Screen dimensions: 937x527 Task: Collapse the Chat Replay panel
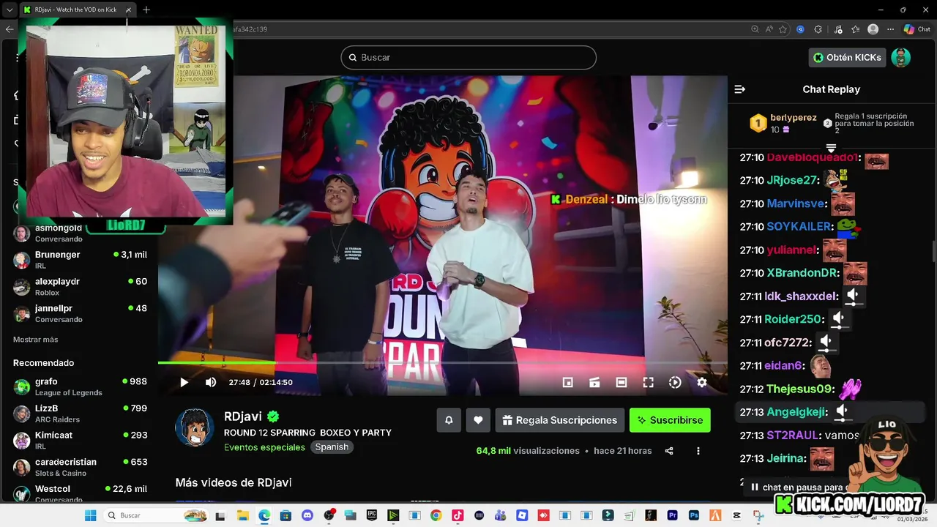pos(739,89)
